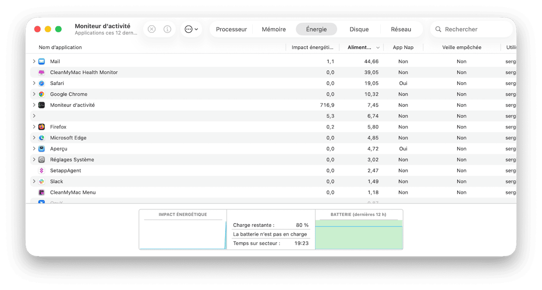The width and height of the screenshot is (542, 290).
Task: Click Oui App Nap value for Aperçu
Action: click(403, 149)
